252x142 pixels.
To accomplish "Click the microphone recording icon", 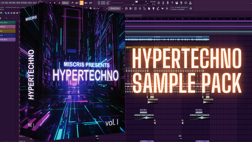I will click(168, 3).
